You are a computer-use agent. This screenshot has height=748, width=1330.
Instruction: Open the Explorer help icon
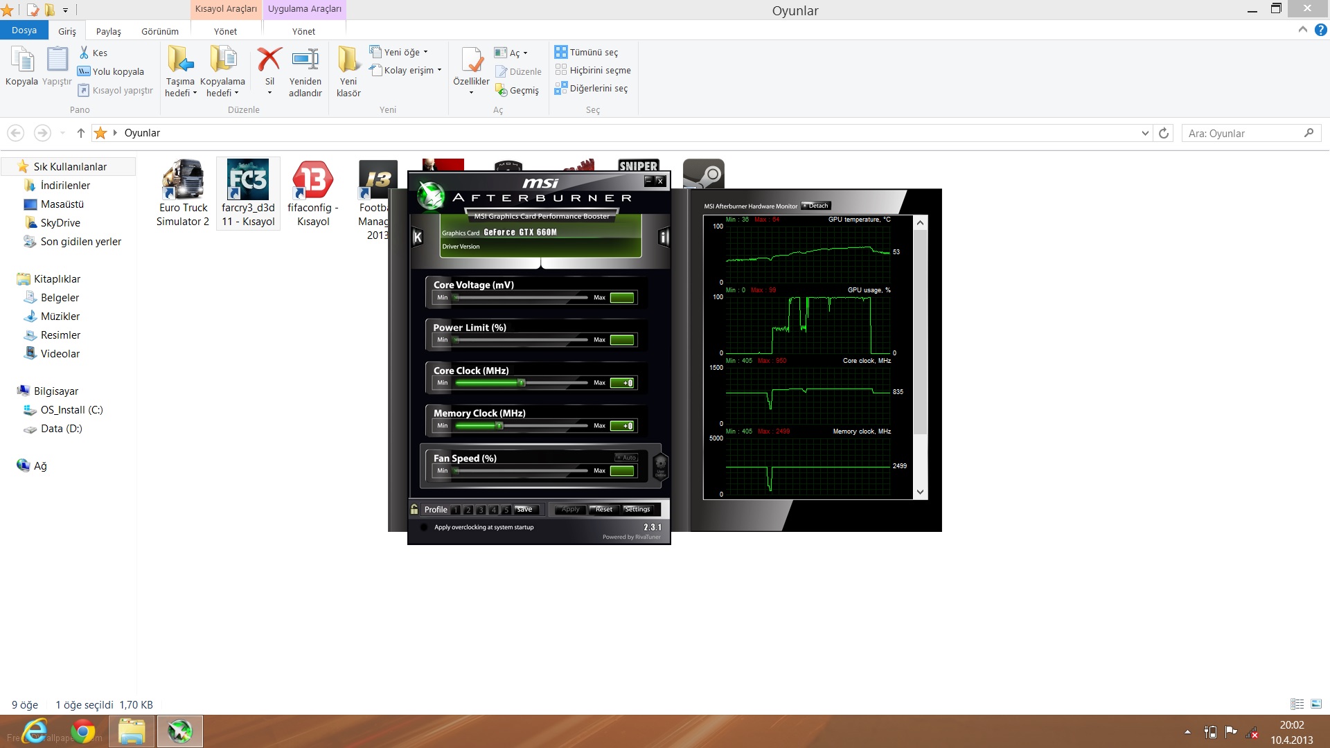pos(1320,30)
